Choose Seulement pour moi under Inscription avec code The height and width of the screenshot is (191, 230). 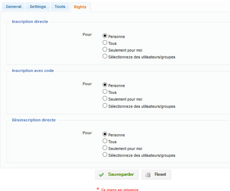click(105, 98)
